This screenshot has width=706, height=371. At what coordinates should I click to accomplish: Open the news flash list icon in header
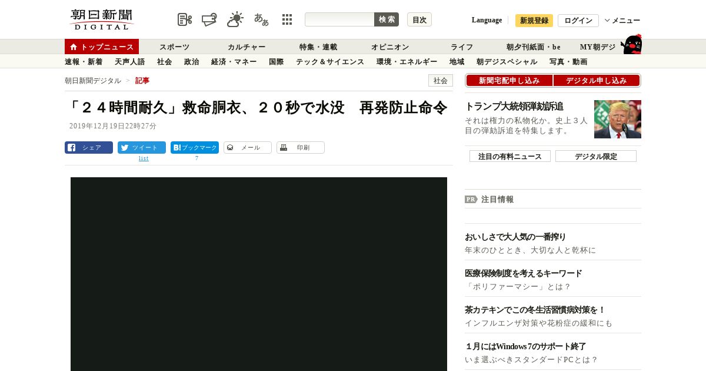coord(185,19)
